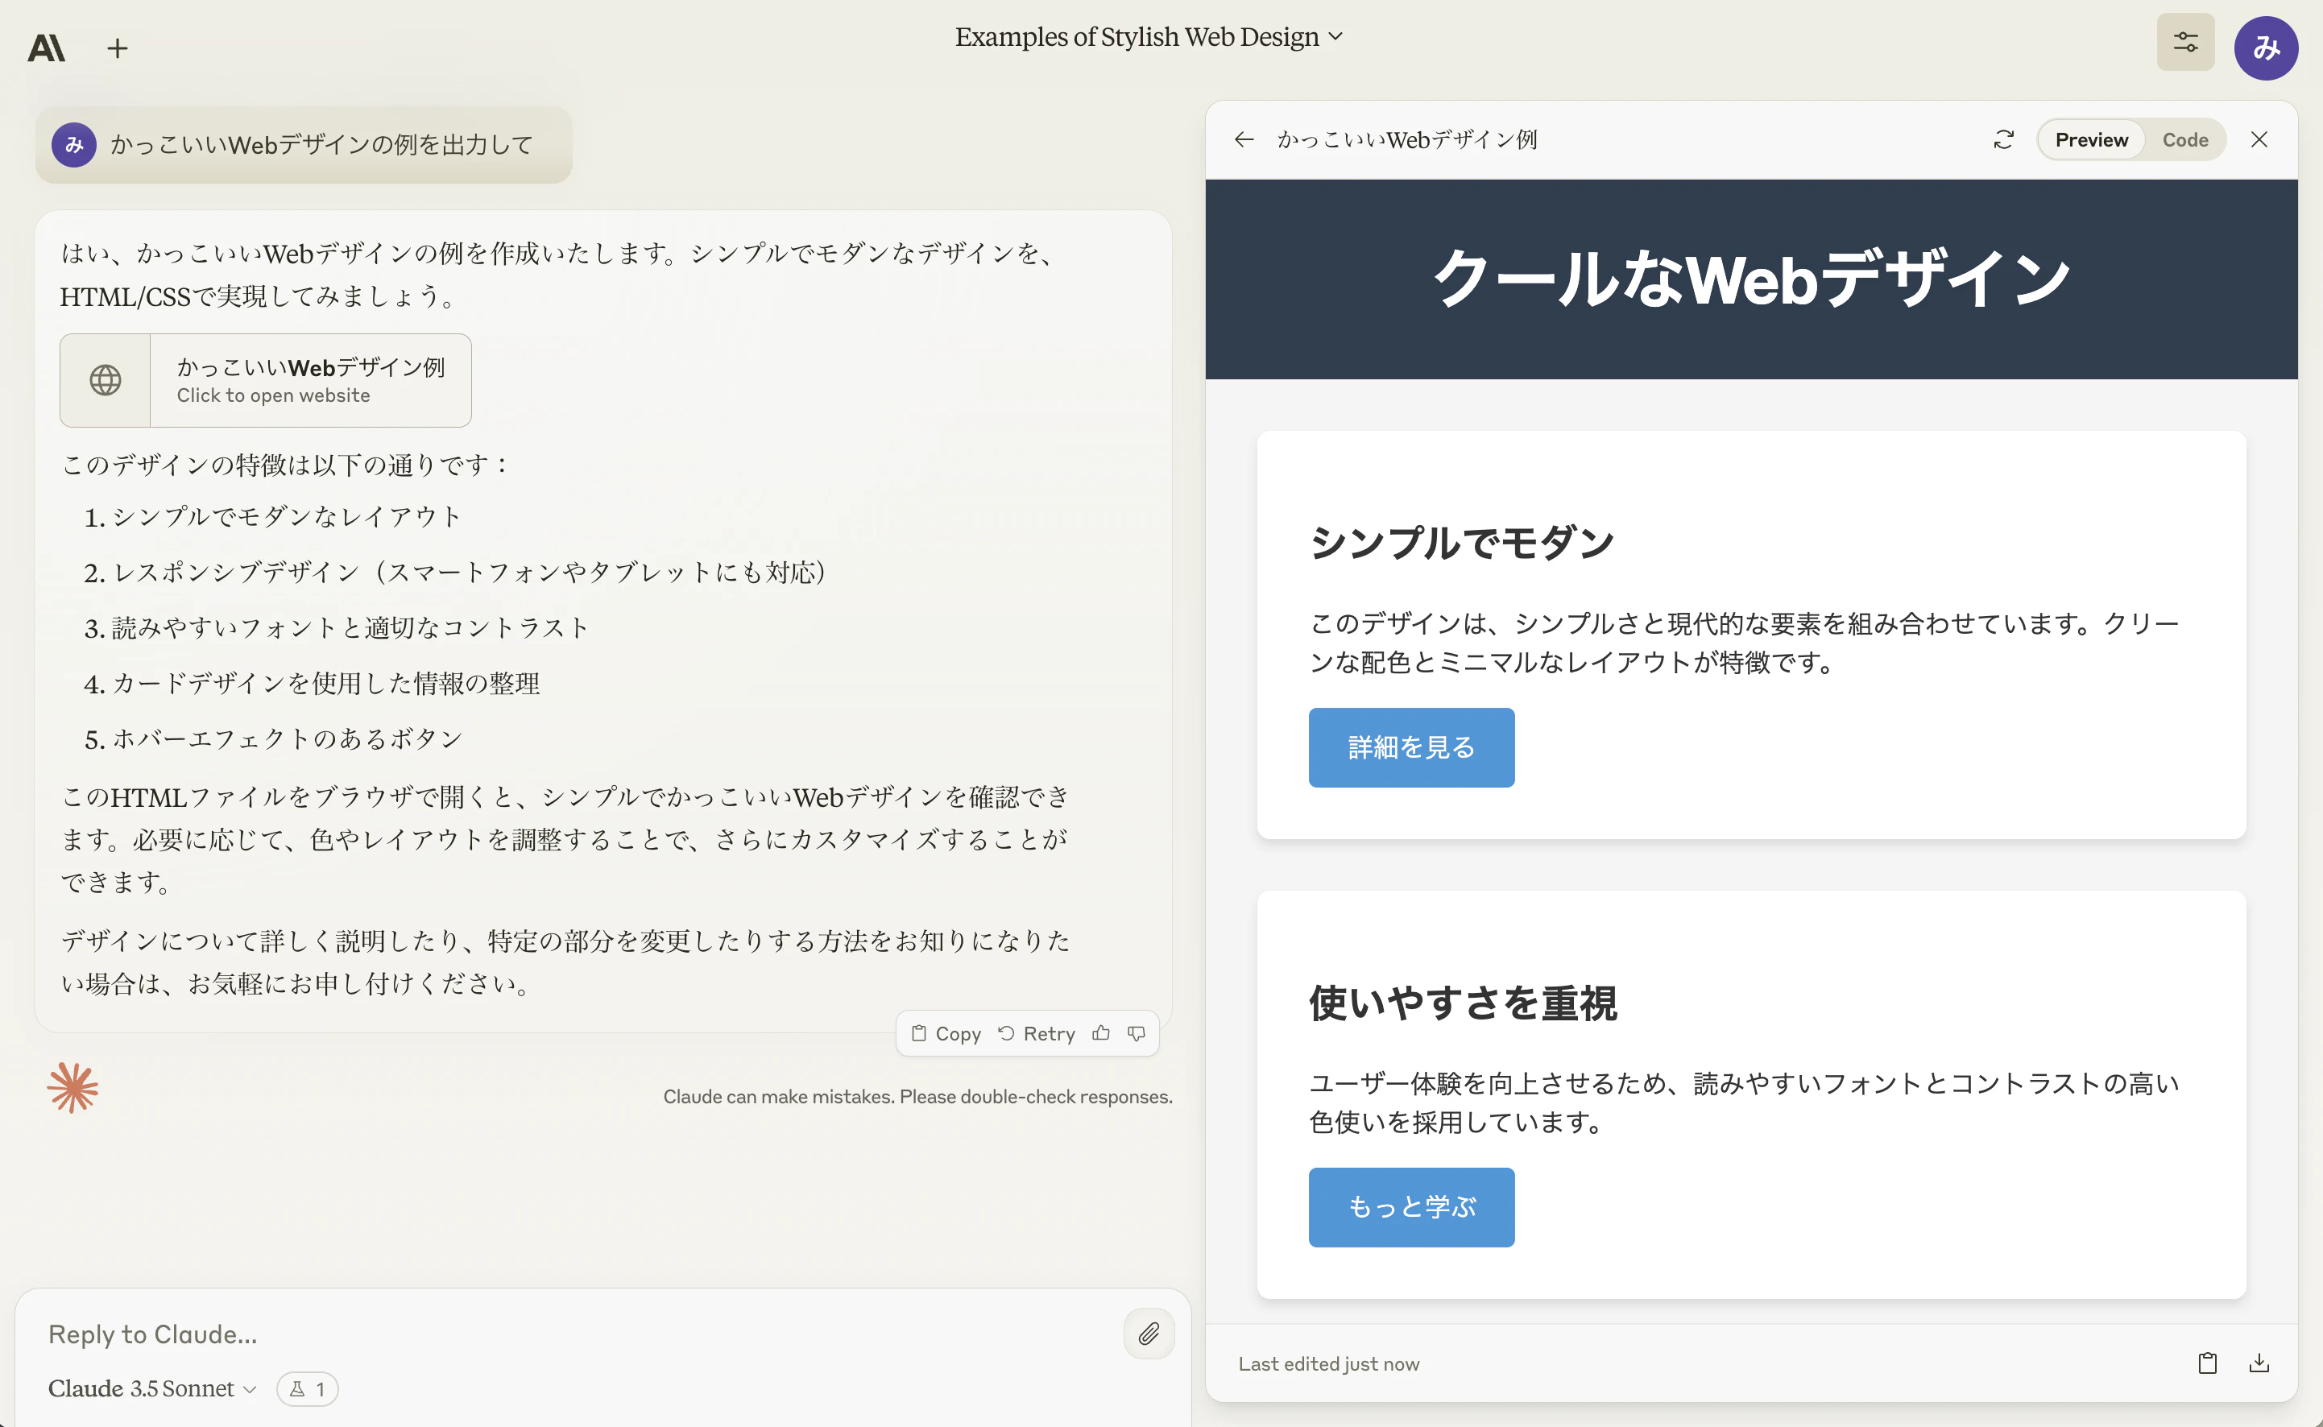Switch to the Code tab
Screen dimensions: 2323x1427
(x=2185, y=139)
